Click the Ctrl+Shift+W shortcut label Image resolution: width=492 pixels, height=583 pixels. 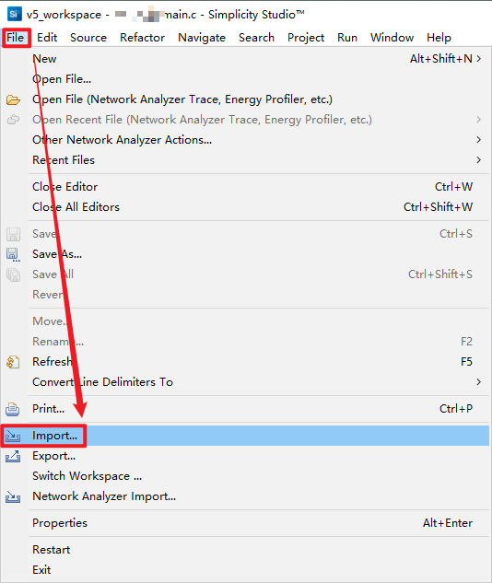pyautogui.click(x=438, y=206)
